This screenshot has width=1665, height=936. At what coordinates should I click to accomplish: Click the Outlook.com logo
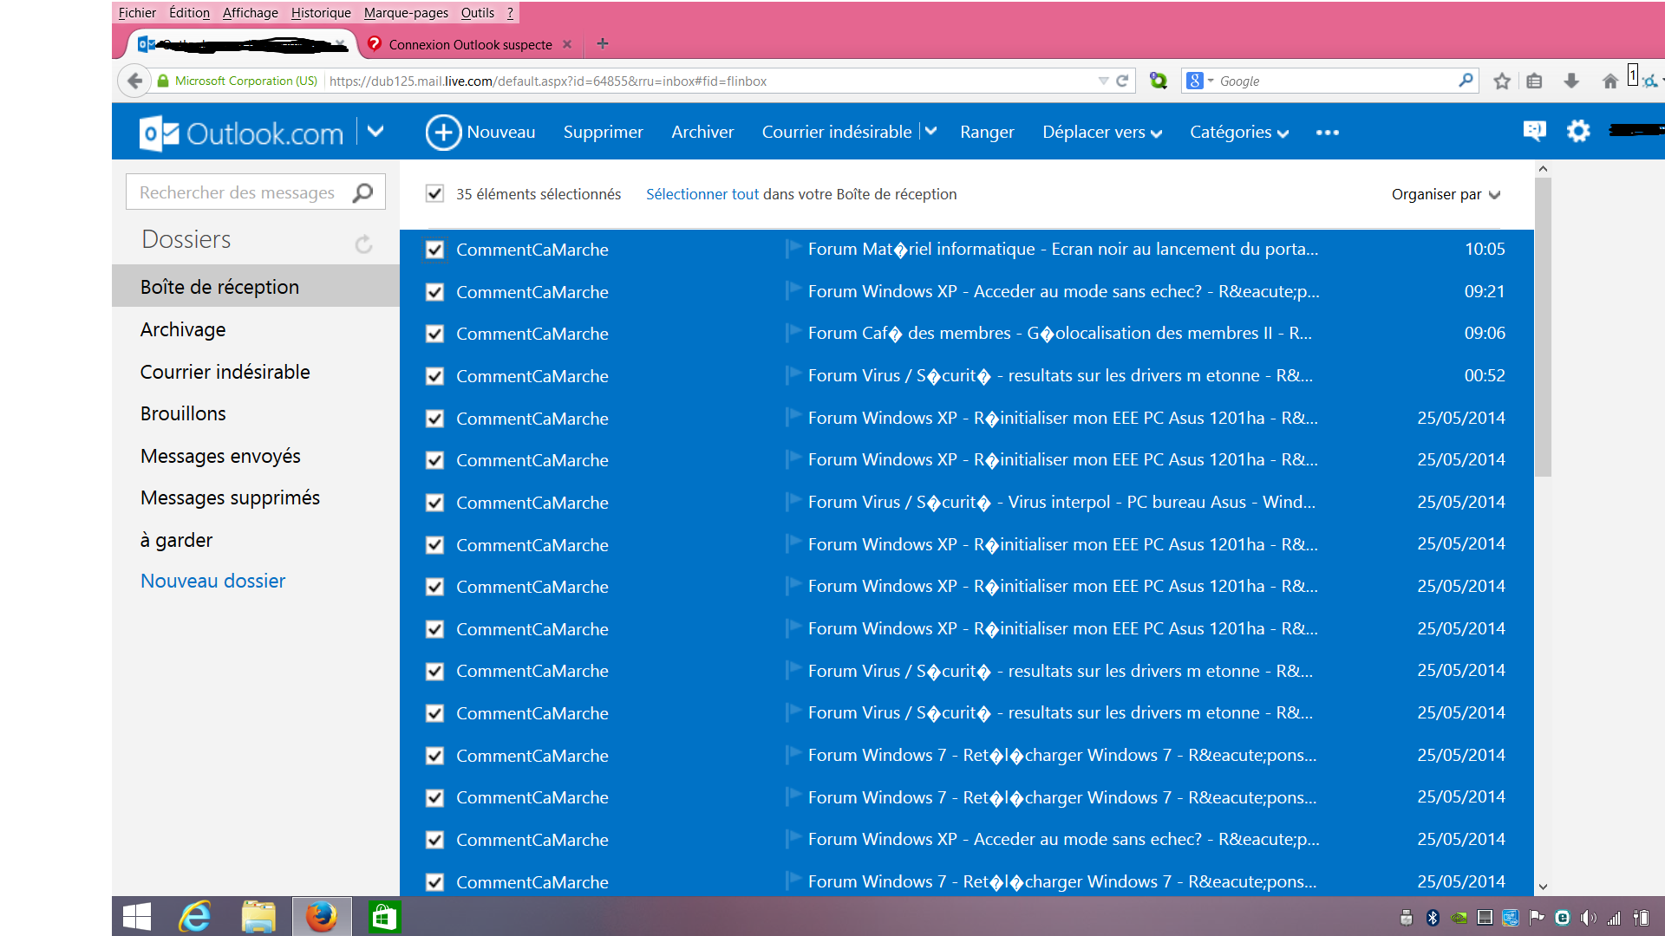[x=241, y=133]
